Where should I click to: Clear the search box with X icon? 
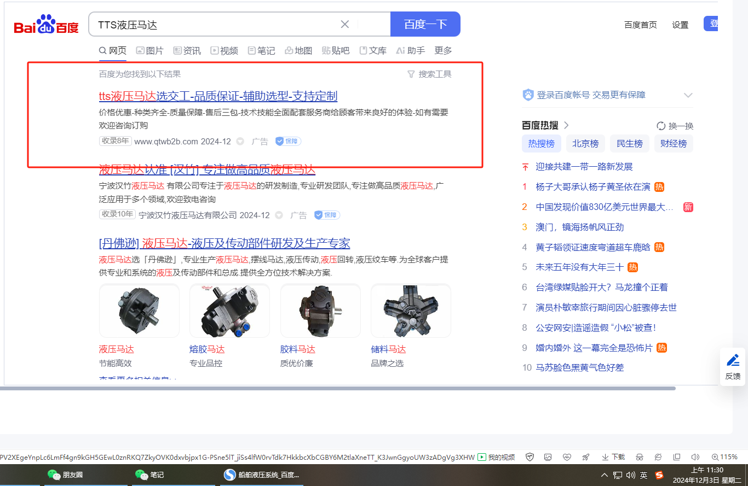tap(345, 24)
